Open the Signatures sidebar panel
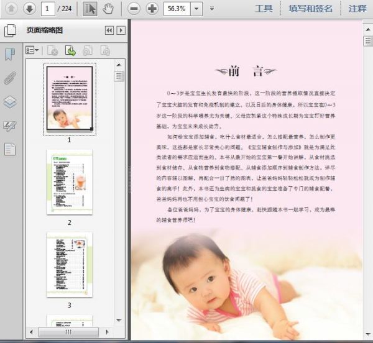 (x=10, y=126)
